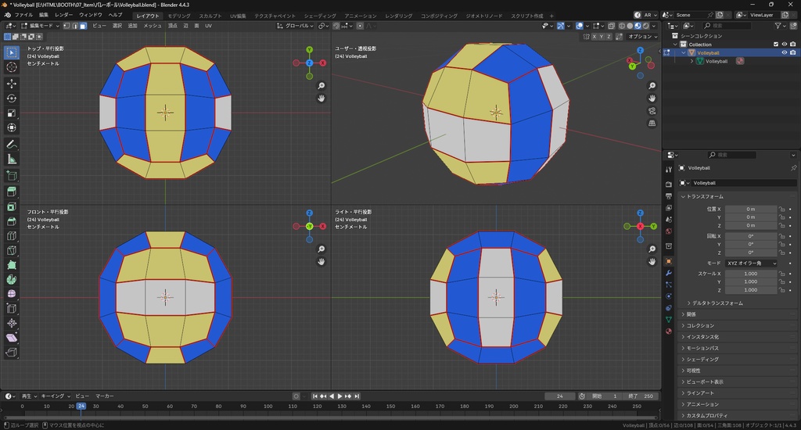Toggle snapping magnet
This screenshot has width=801, height=430.
click(x=336, y=26)
